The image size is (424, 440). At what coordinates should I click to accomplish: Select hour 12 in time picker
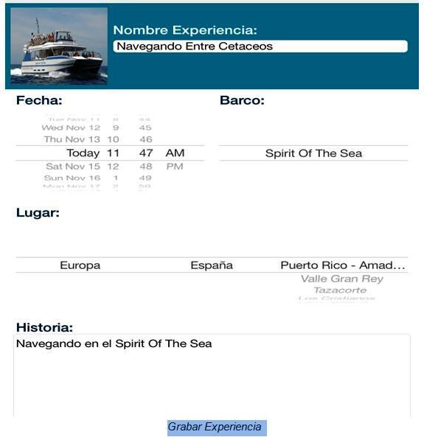(113, 167)
